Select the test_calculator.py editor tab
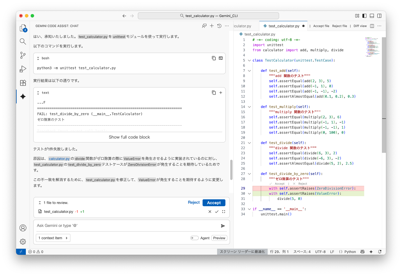 click(283, 26)
